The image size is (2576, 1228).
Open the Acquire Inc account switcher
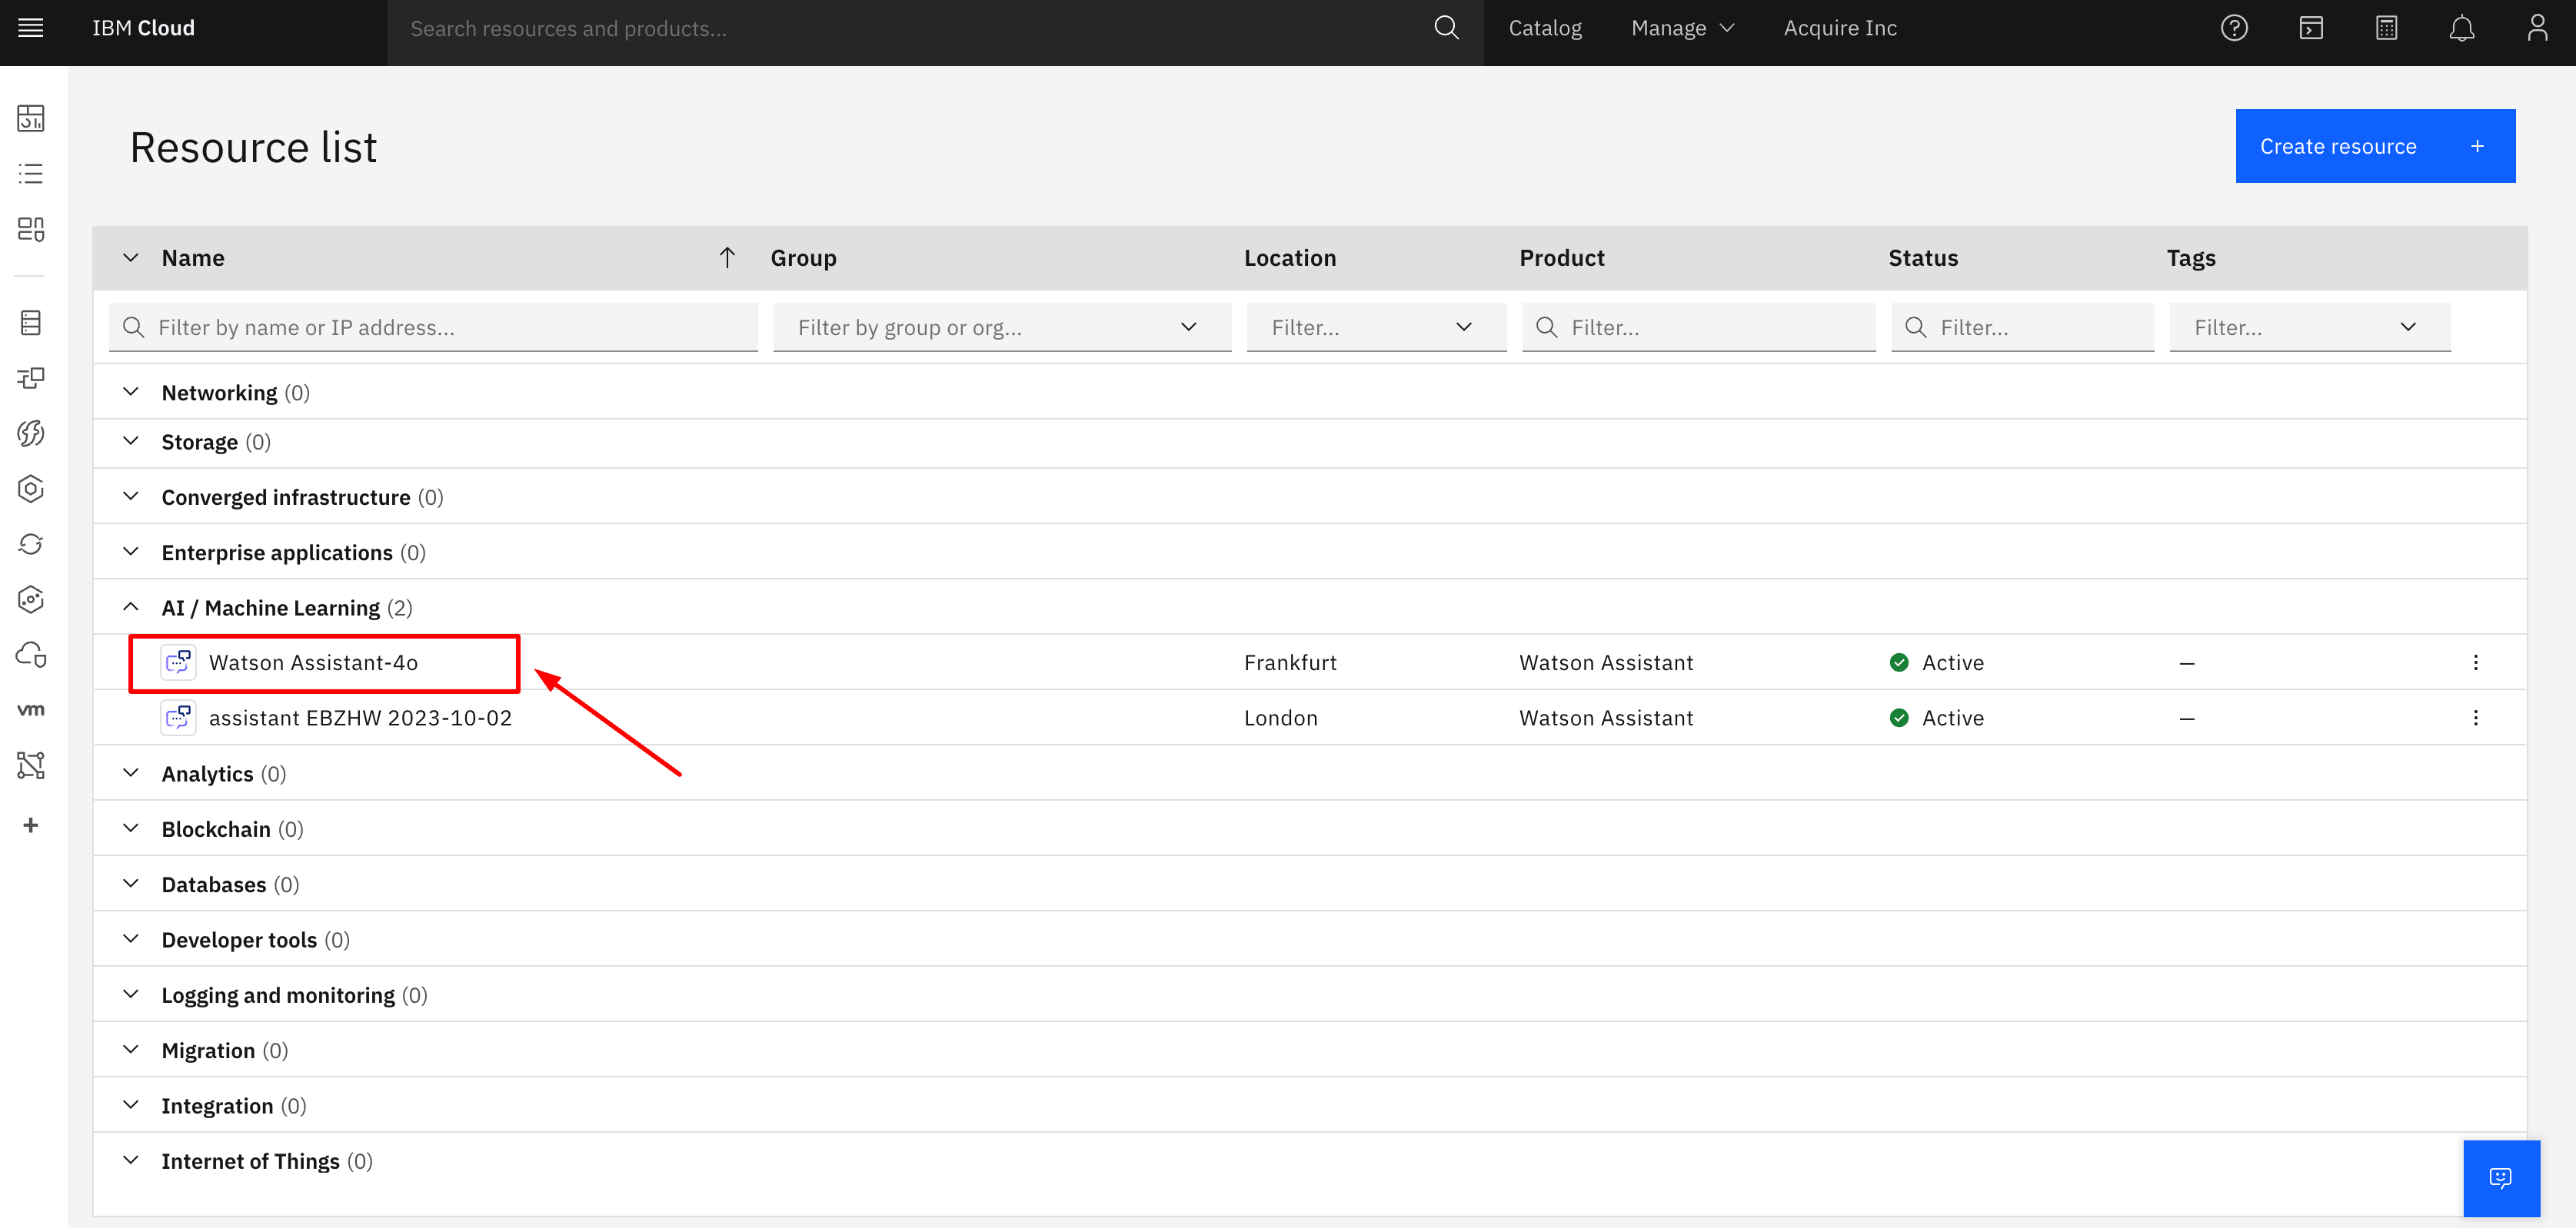[1840, 28]
